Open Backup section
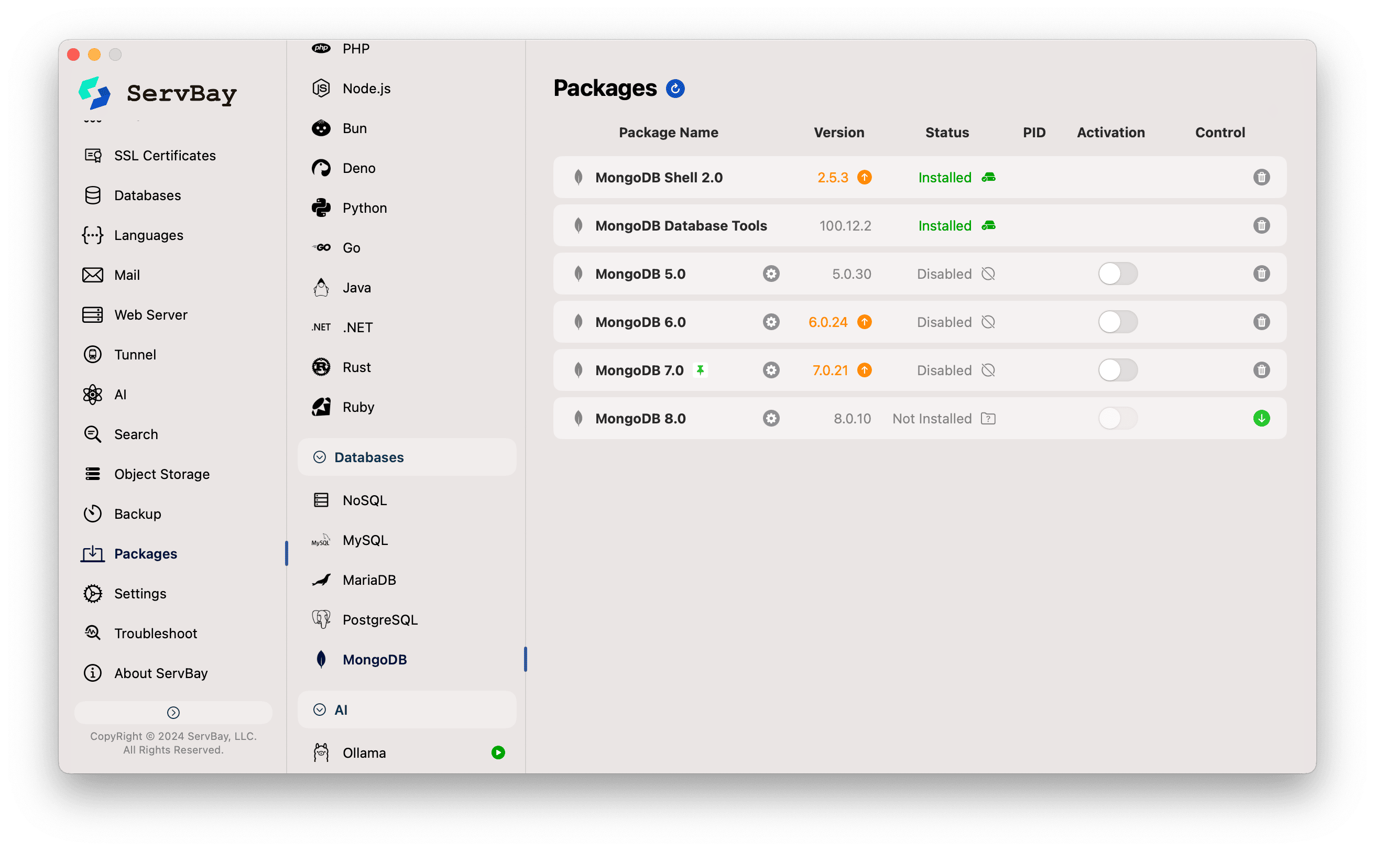The height and width of the screenshot is (851, 1375). point(122,515)
